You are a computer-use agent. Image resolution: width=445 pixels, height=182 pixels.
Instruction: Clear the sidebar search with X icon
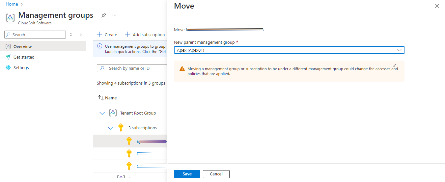pyautogui.click(x=71, y=35)
